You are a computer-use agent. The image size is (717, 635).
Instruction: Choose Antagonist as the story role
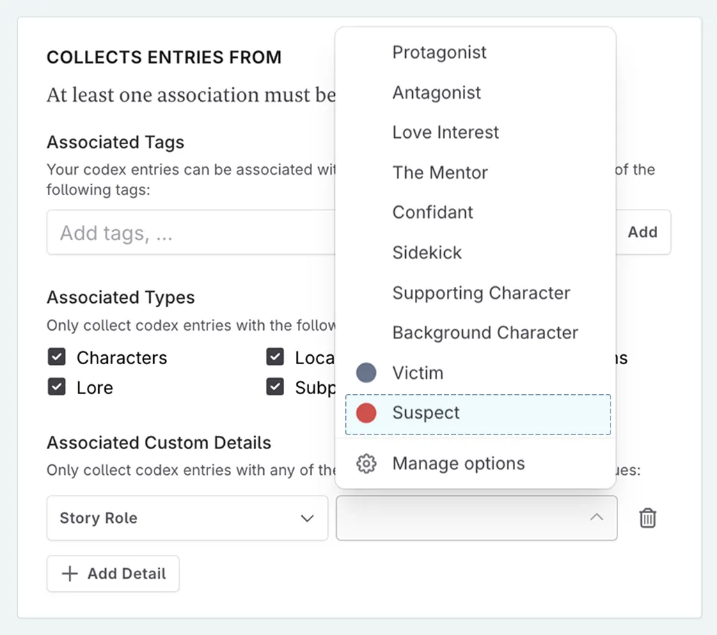(x=436, y=93)
